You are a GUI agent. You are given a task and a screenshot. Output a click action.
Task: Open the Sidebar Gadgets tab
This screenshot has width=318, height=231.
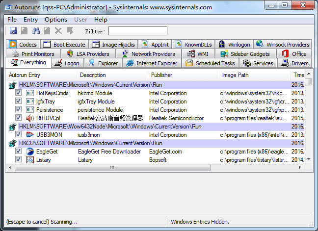tap(245, 54)
